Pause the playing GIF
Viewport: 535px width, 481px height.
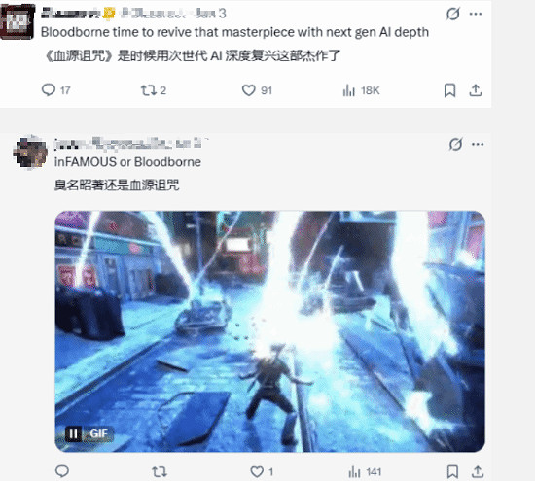(x=73, y=434)
